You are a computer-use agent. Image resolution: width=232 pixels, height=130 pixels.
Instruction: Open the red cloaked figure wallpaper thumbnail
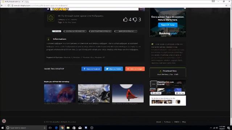(x=128, y=93)
